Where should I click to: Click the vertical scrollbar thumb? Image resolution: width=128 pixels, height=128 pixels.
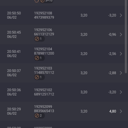126,36
